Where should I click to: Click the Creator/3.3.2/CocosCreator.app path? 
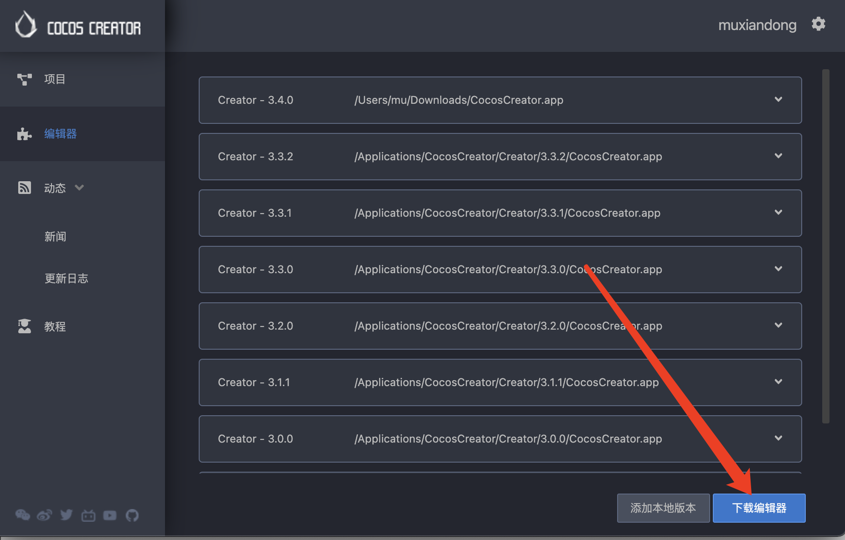(508, 156)
